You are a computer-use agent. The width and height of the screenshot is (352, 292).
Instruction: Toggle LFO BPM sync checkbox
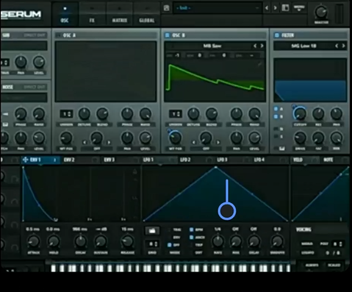click(192, 229)
